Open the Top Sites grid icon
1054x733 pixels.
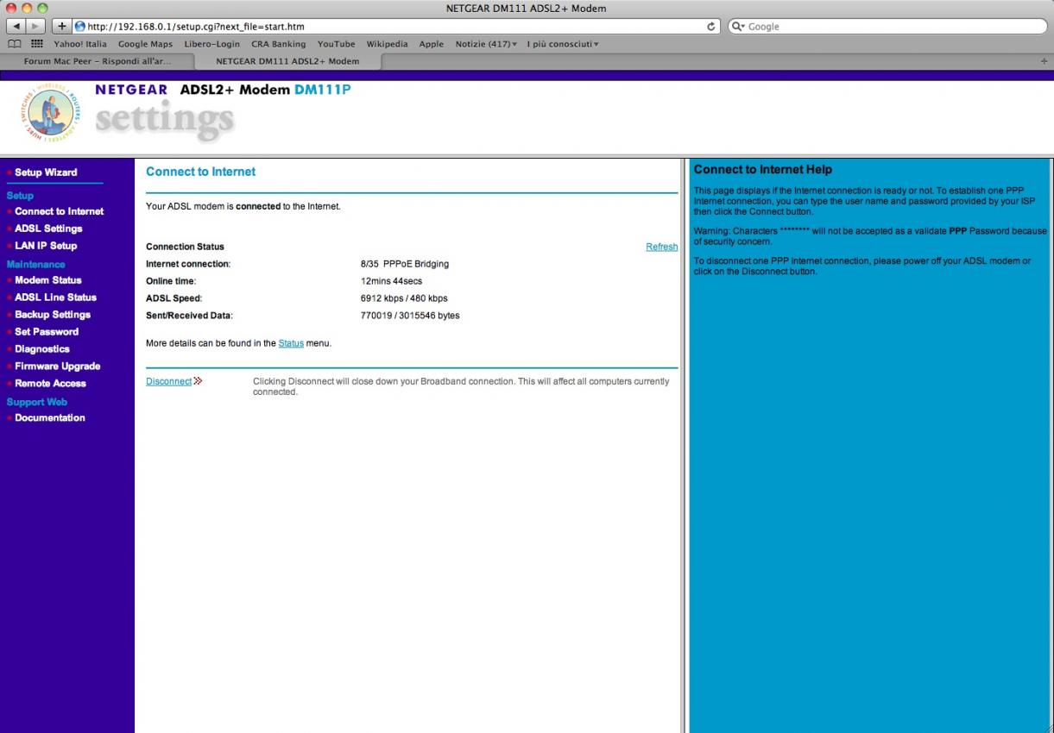(38, 44)
